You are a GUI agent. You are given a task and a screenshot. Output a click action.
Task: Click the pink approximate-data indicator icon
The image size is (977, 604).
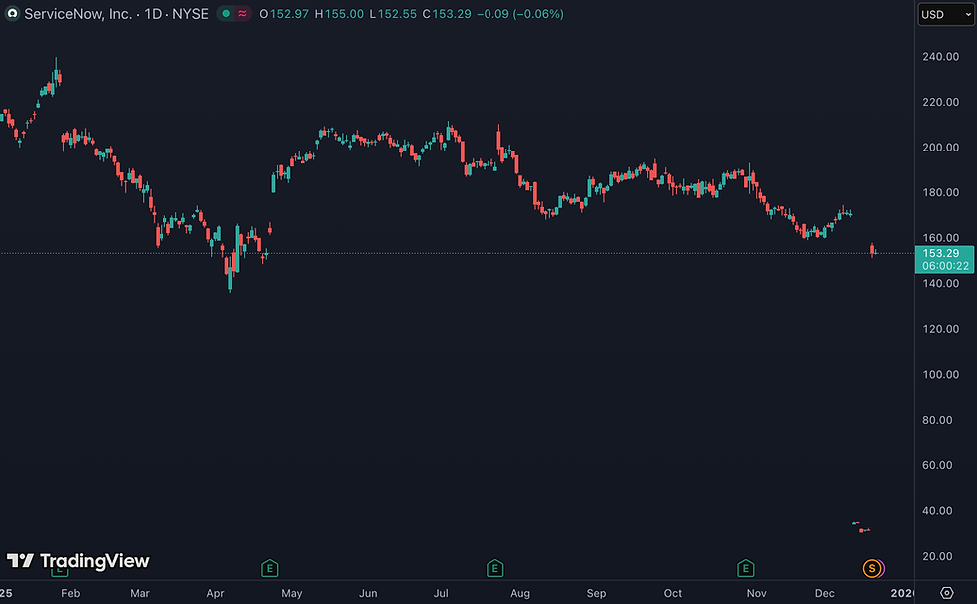(x=242, y=14)
